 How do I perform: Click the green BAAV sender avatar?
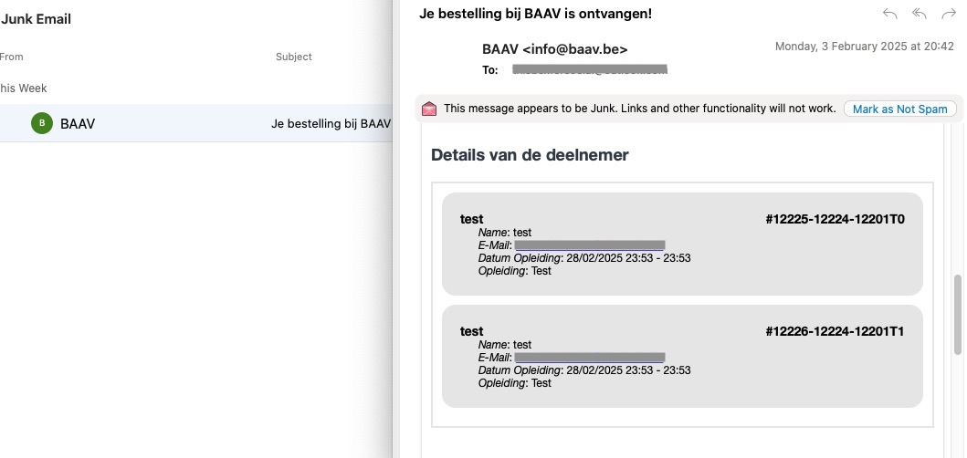tap(42, 123)
